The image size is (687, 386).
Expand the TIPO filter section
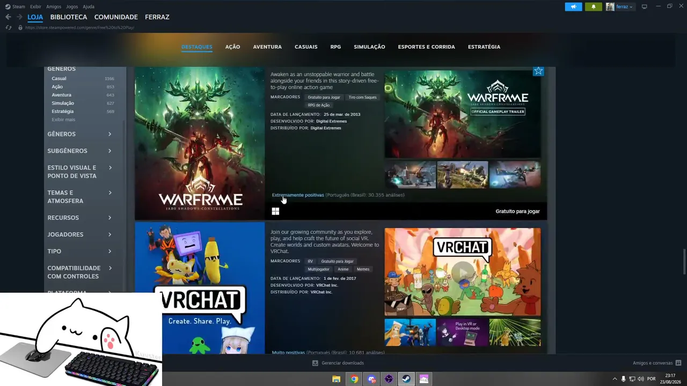[x=79, y=251]
